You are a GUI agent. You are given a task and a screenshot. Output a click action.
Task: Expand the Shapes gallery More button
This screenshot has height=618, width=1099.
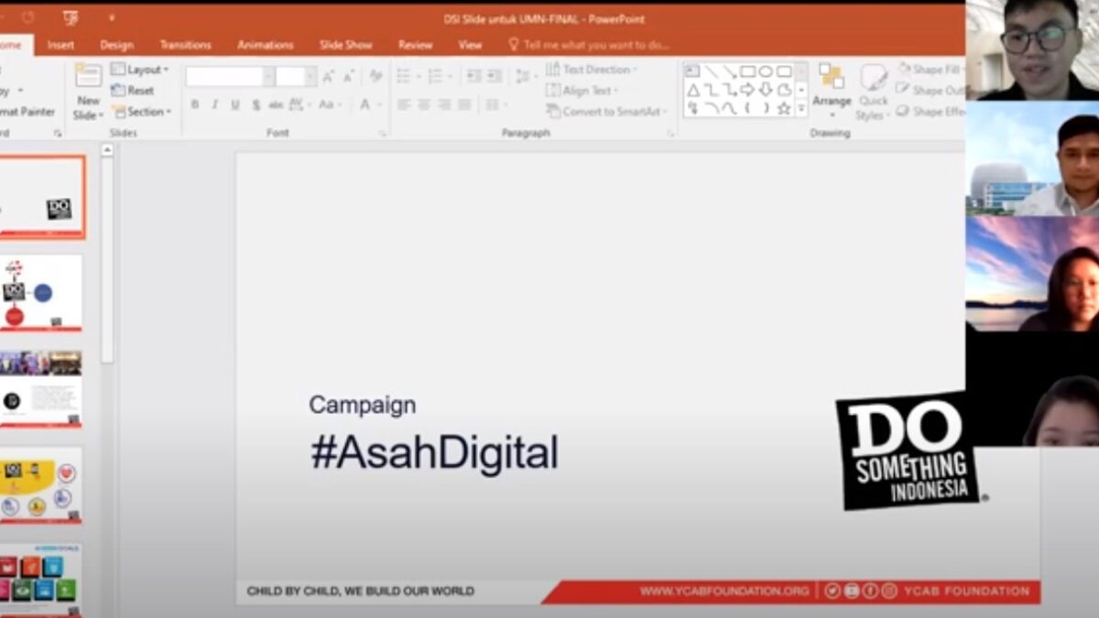tap(801, 109)
